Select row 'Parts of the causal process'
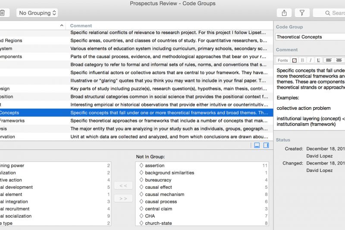The width and height of the screenshot is (345, 230). (136, 57)
